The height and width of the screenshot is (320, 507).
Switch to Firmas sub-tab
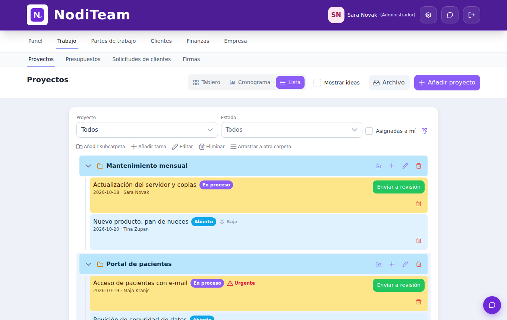[x=191, y=59]
